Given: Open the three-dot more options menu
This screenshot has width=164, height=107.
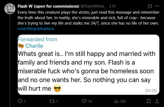Looking at the screenshot, I should [x=157, y=6].
